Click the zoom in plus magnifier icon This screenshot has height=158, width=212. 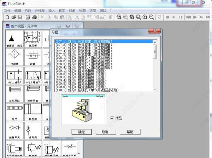pyautogui.click(x=145, y=17)
